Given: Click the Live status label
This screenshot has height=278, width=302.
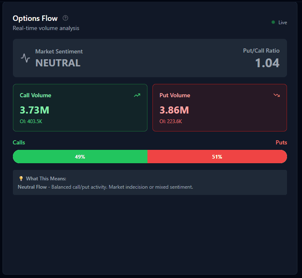Looking at the screenshot, I should tap(282, 23).
